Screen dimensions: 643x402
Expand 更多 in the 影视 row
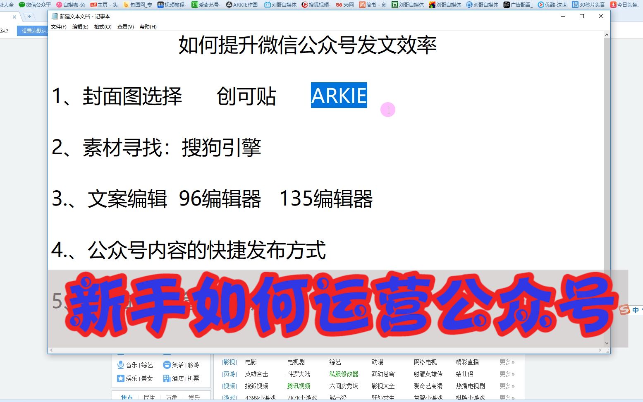[x=507, y=362]
